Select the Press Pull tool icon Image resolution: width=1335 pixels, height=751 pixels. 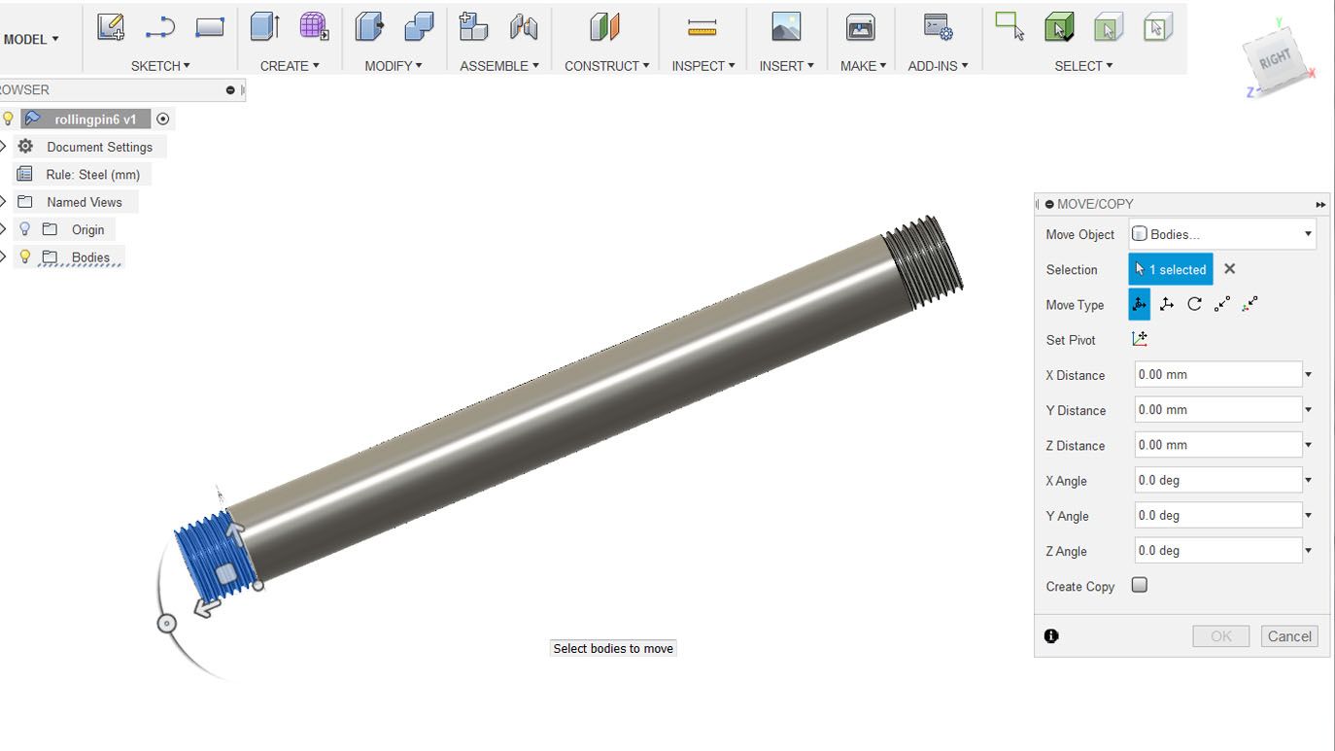click(x=369, y=27)
